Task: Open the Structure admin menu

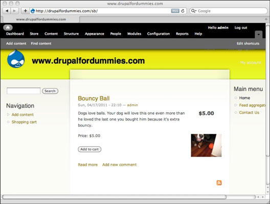Action: [71, 34]
